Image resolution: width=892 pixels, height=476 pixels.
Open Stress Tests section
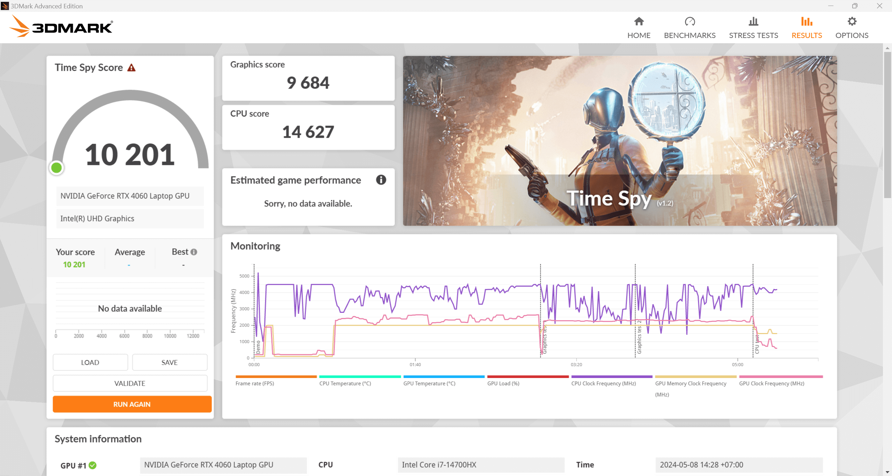753,28
